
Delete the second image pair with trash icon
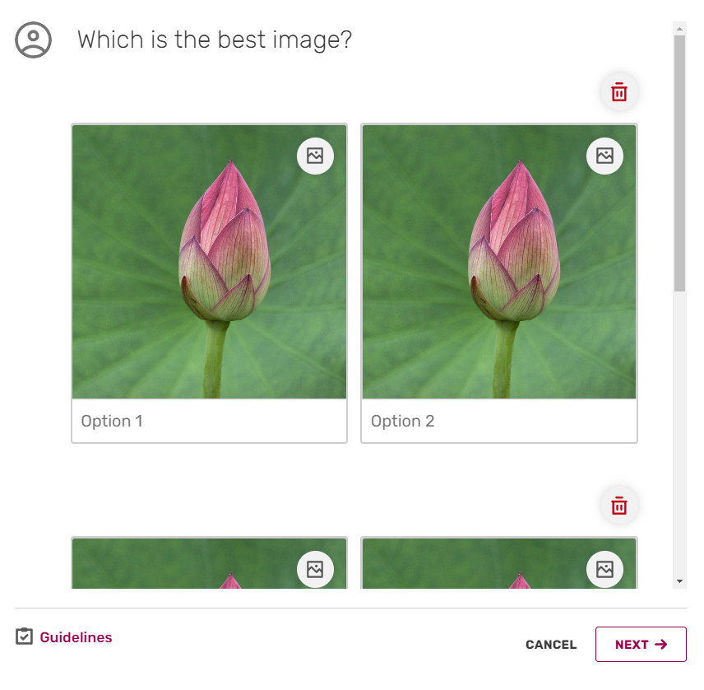[x=619, y=506]
